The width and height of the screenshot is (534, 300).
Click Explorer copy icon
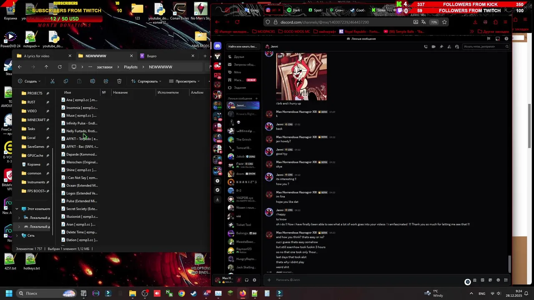point(66,81)
